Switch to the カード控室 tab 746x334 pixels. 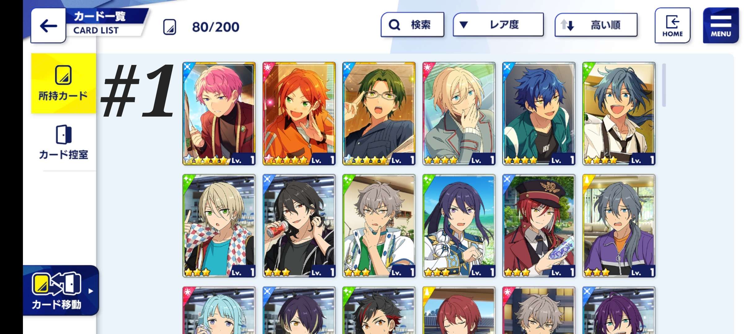click(64, 142)
